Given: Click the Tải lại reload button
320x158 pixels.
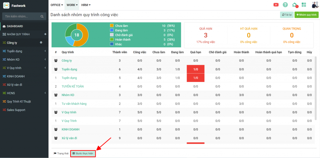Looking at the screenshot, I should [x=287, y=15].
